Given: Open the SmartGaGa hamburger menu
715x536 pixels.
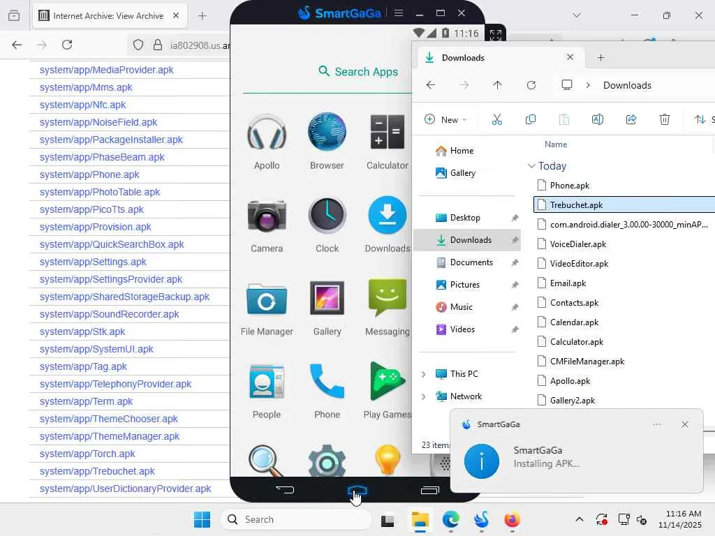Looking at the screenshot, I should tap(399, 13).
